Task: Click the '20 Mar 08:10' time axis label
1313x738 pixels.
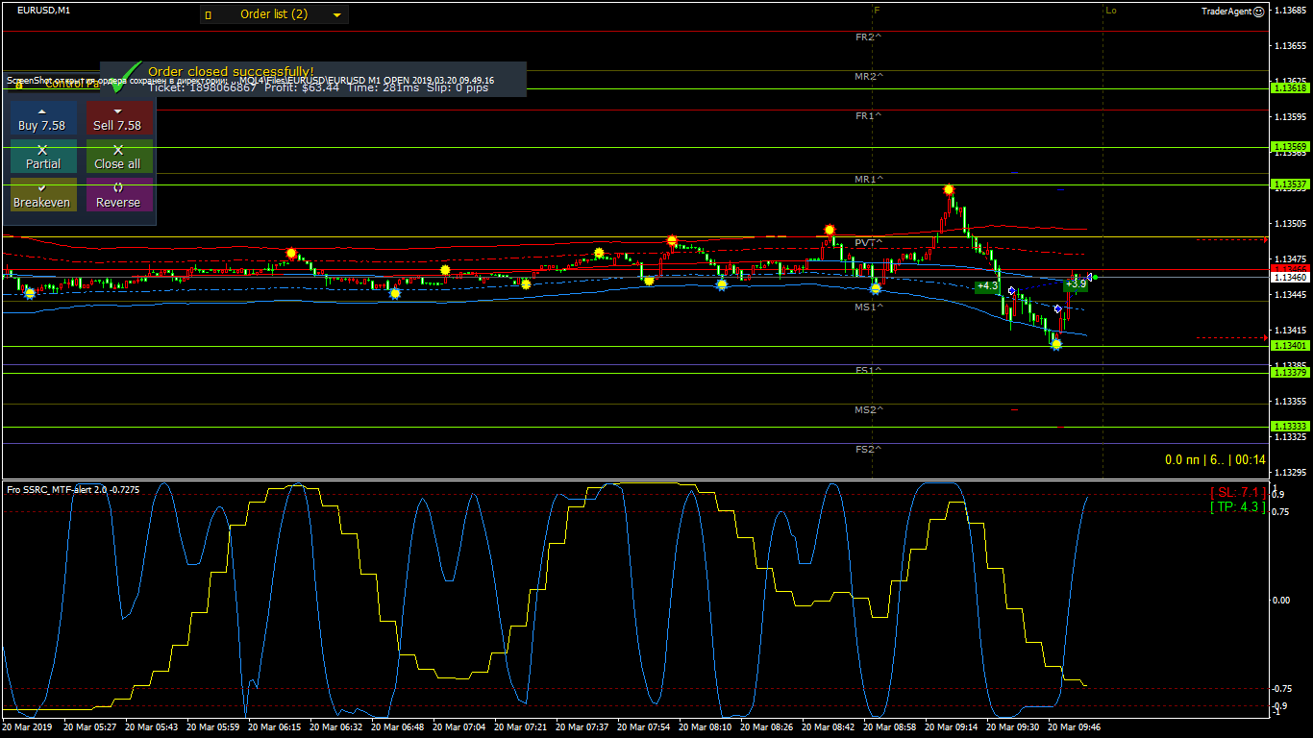Action: (705, 727)
